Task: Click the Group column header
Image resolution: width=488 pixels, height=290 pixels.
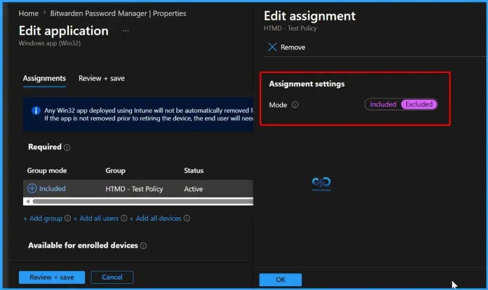Action: click(x=115, y=171)
